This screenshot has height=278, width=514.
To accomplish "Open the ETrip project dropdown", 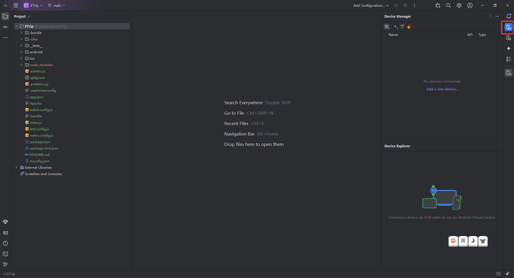I will point(33,5).
